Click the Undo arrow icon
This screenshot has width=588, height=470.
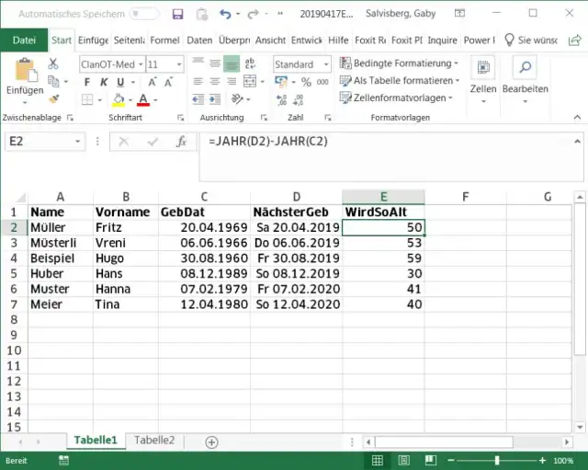click(225, 15)
